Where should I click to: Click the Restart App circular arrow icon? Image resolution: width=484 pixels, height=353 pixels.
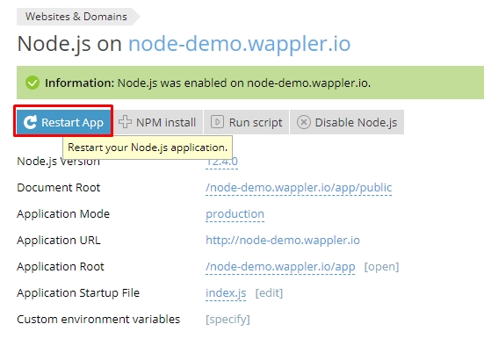pyautogui.click(x=30, y=122)
